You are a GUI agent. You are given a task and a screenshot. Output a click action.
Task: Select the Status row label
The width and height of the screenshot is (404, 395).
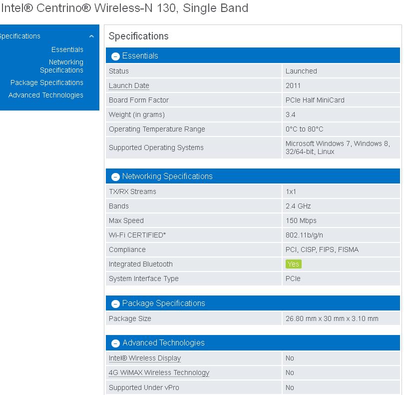pos(119,71)
